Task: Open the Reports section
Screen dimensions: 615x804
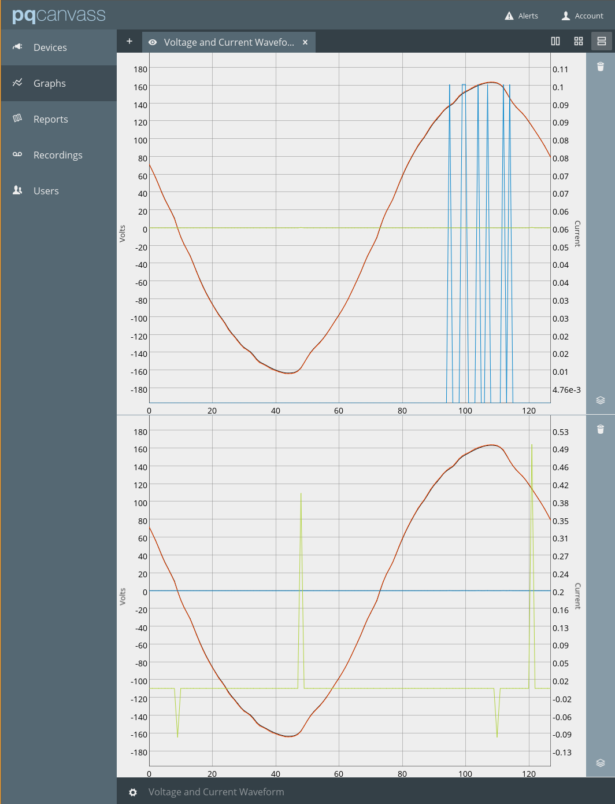Action: [50, 119]
